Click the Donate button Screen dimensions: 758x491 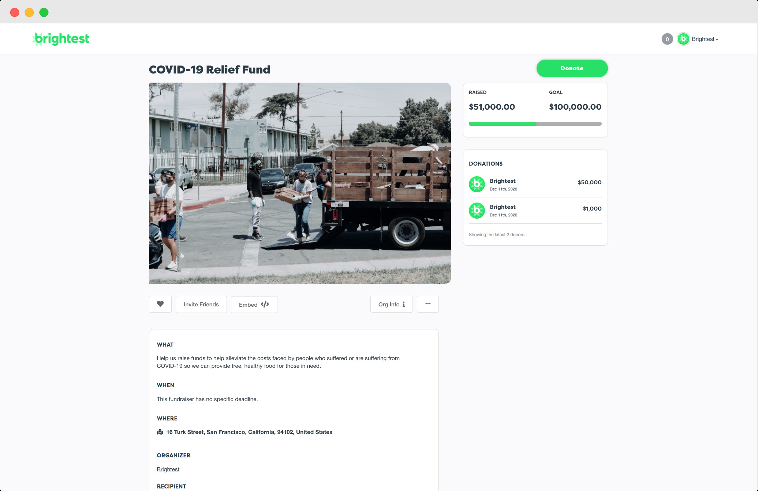572,68
